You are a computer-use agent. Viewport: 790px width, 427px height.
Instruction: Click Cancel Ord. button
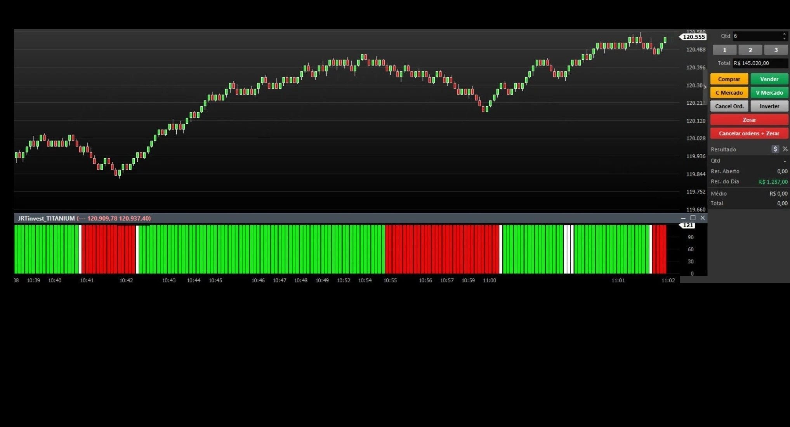[729, 106]
